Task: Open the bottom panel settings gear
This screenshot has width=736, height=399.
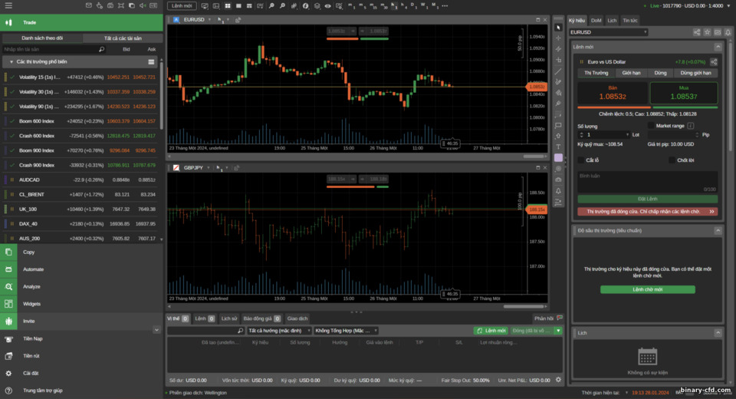Action: [558, 380]
